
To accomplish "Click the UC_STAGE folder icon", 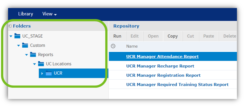I will tap(17, 36).
